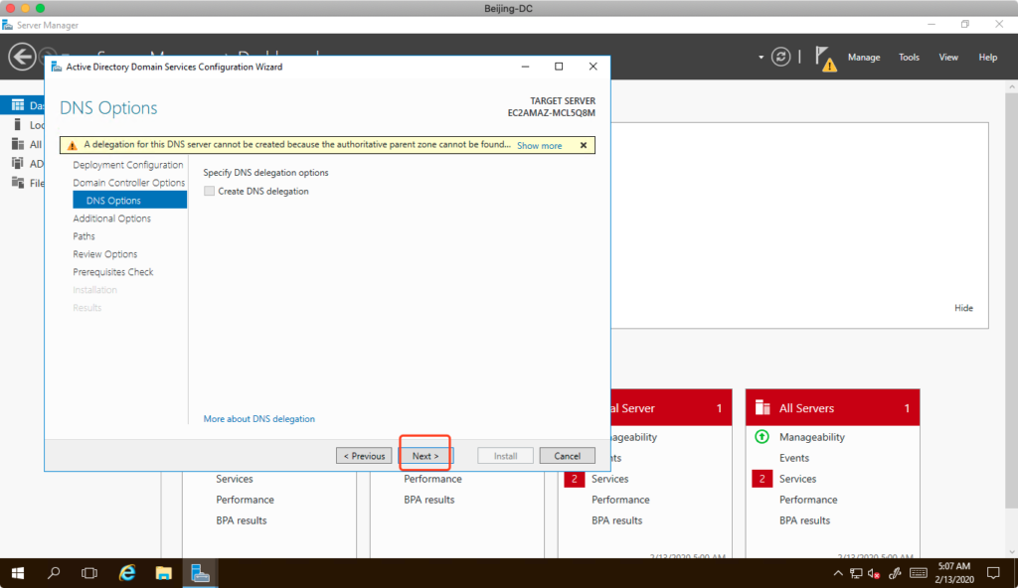Show system tray hidden icons
This screenshot has height=588, width=1018.
click(837, 573)
